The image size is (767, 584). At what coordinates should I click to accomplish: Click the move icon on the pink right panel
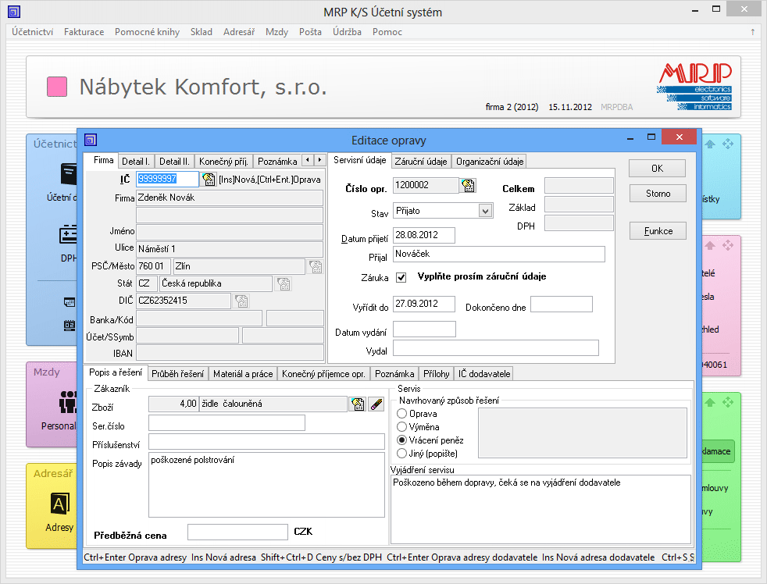(x=728, y=245)
